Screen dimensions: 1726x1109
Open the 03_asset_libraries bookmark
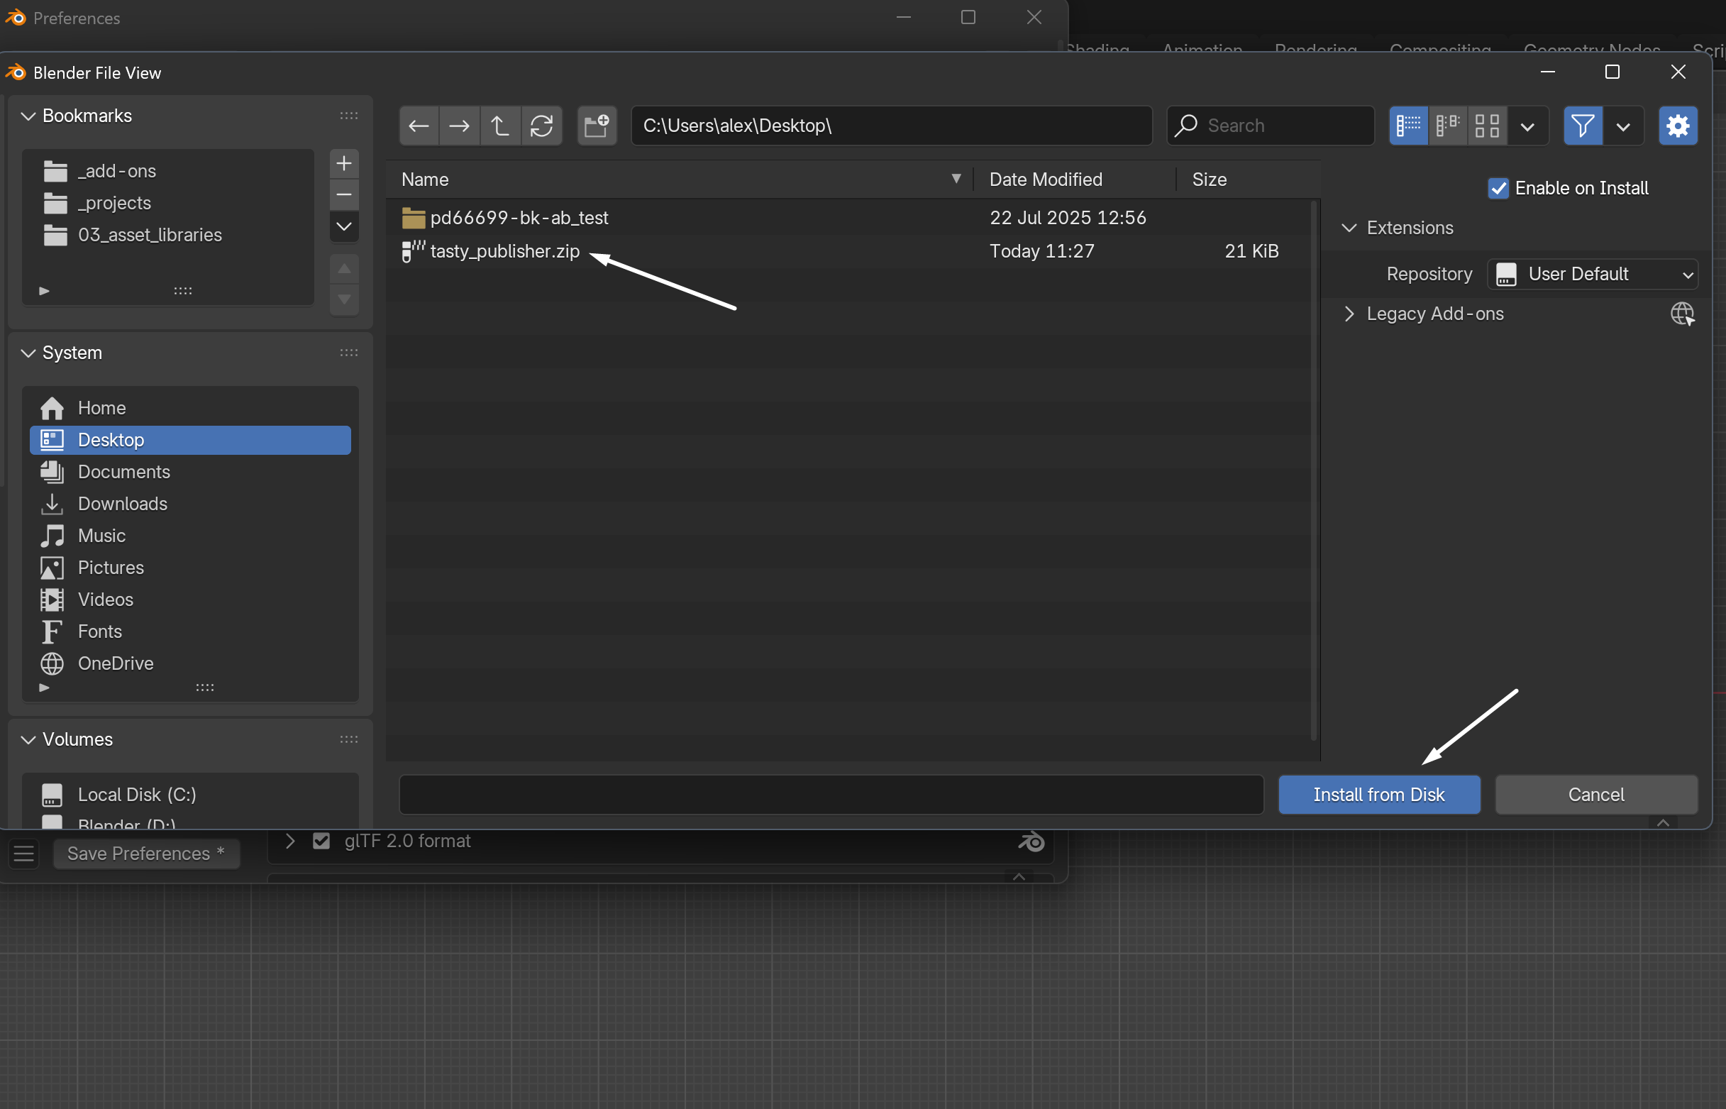pos(169,235)
